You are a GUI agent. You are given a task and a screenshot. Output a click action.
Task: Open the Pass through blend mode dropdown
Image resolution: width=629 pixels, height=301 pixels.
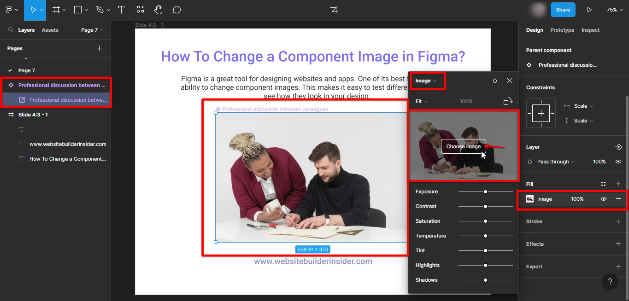[556, 162]
